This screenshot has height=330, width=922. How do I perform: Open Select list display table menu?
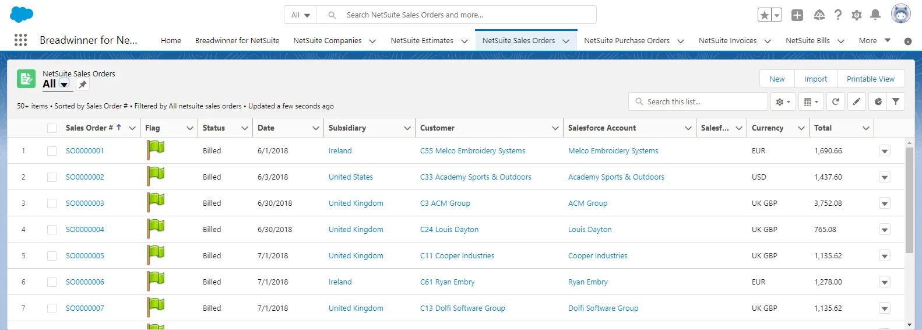[x=811, y=101]
